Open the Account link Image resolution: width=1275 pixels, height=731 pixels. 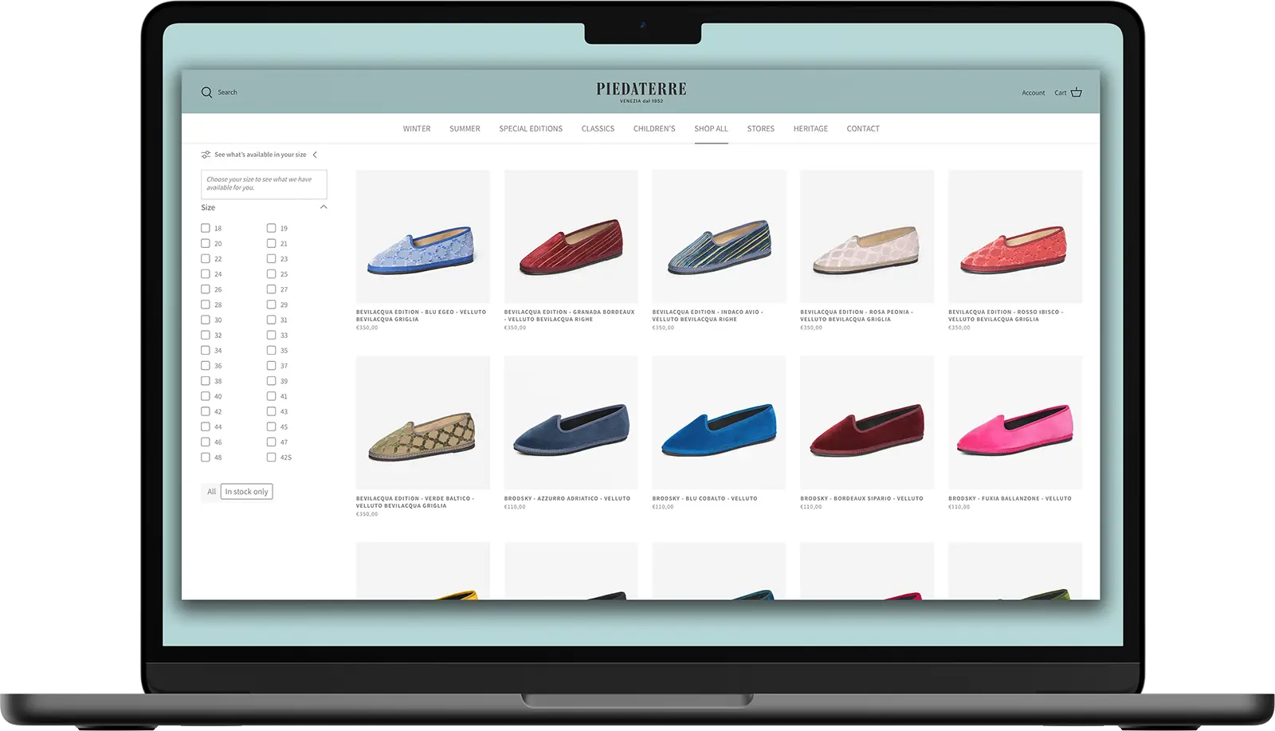point(1034,92)
